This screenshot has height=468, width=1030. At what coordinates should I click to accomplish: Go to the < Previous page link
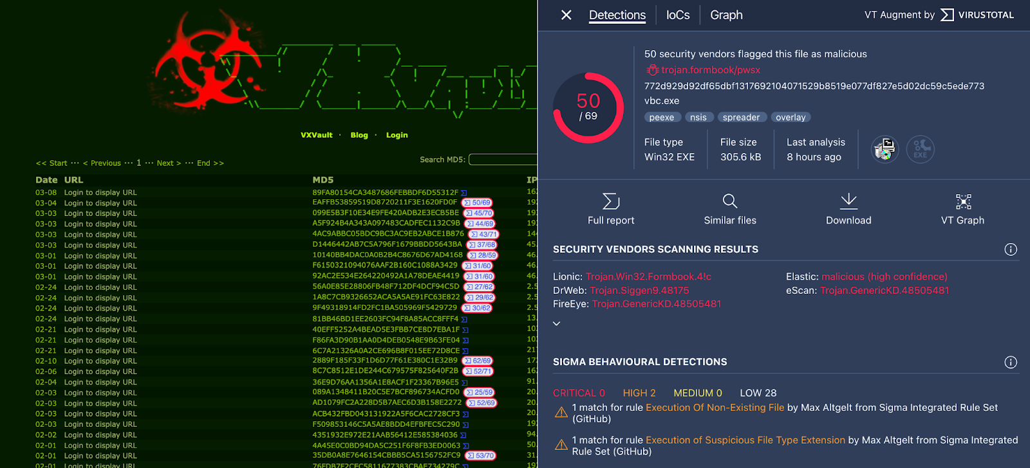(x=102, y=163)
